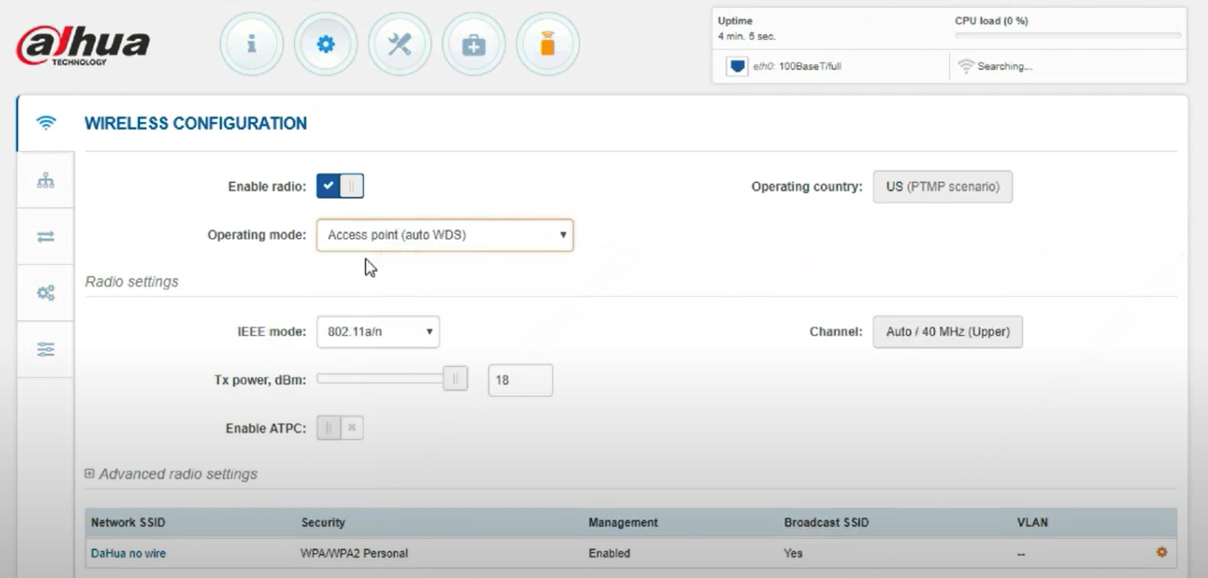
Task: Select the network topology sidebar tab
Action: (x=46, y=180)
